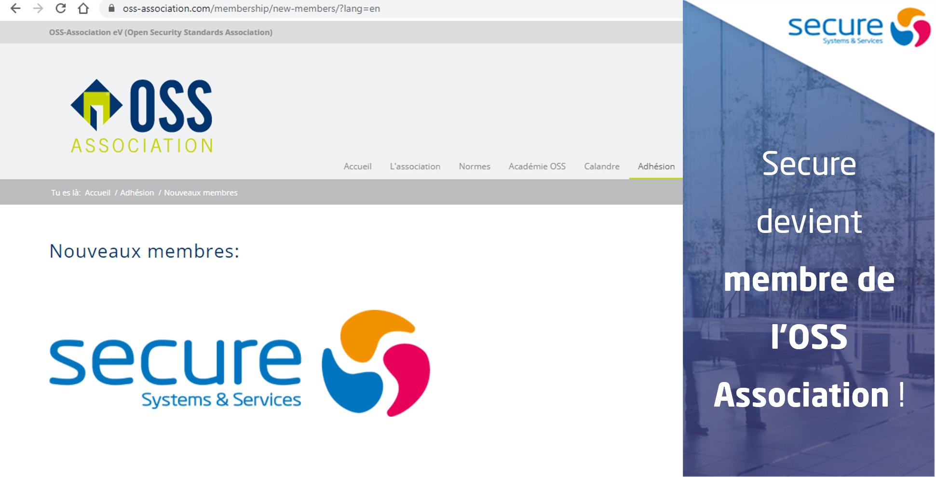Go to browser home icon
The height and width of the screenshot is (477, 936).
point(83,8)
